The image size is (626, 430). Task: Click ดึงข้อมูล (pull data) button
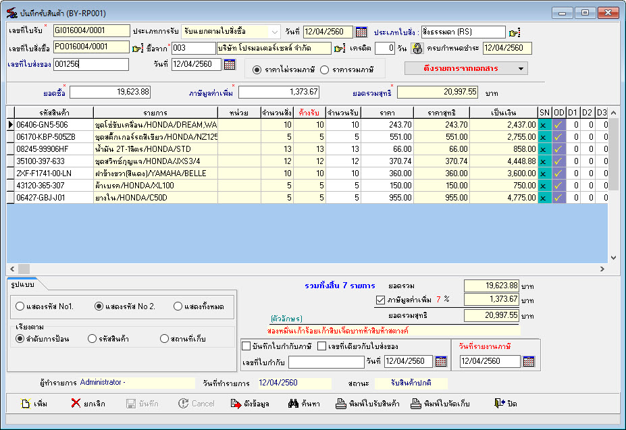(x=250, y=404)
